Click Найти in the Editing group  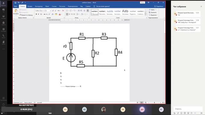point(152,10)
